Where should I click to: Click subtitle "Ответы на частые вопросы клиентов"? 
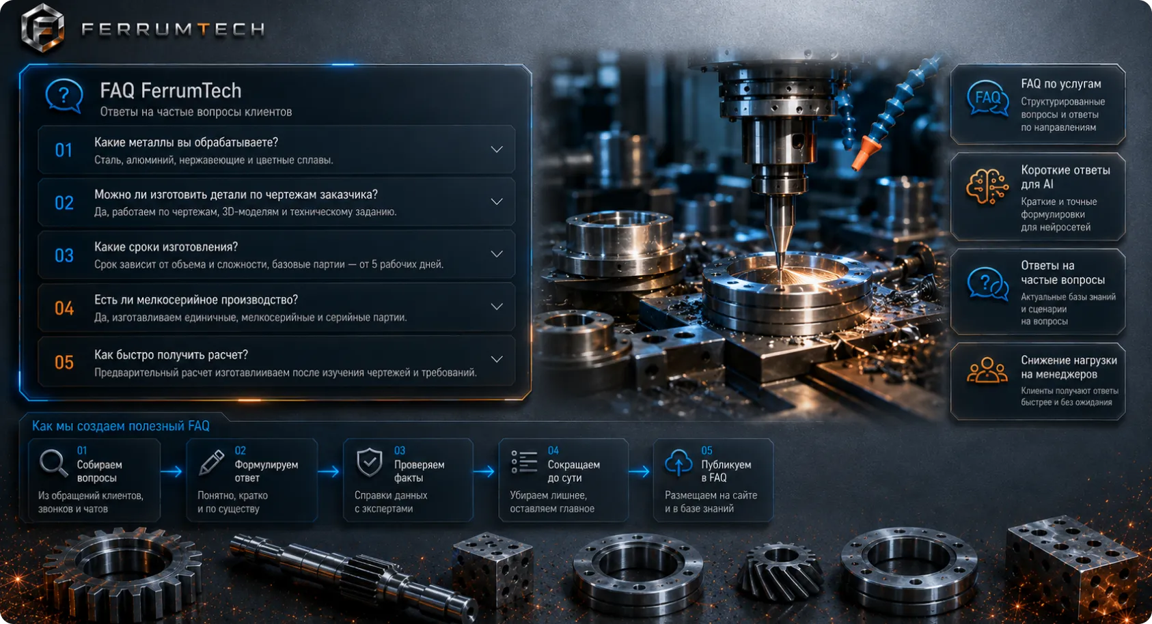point(196,112)
